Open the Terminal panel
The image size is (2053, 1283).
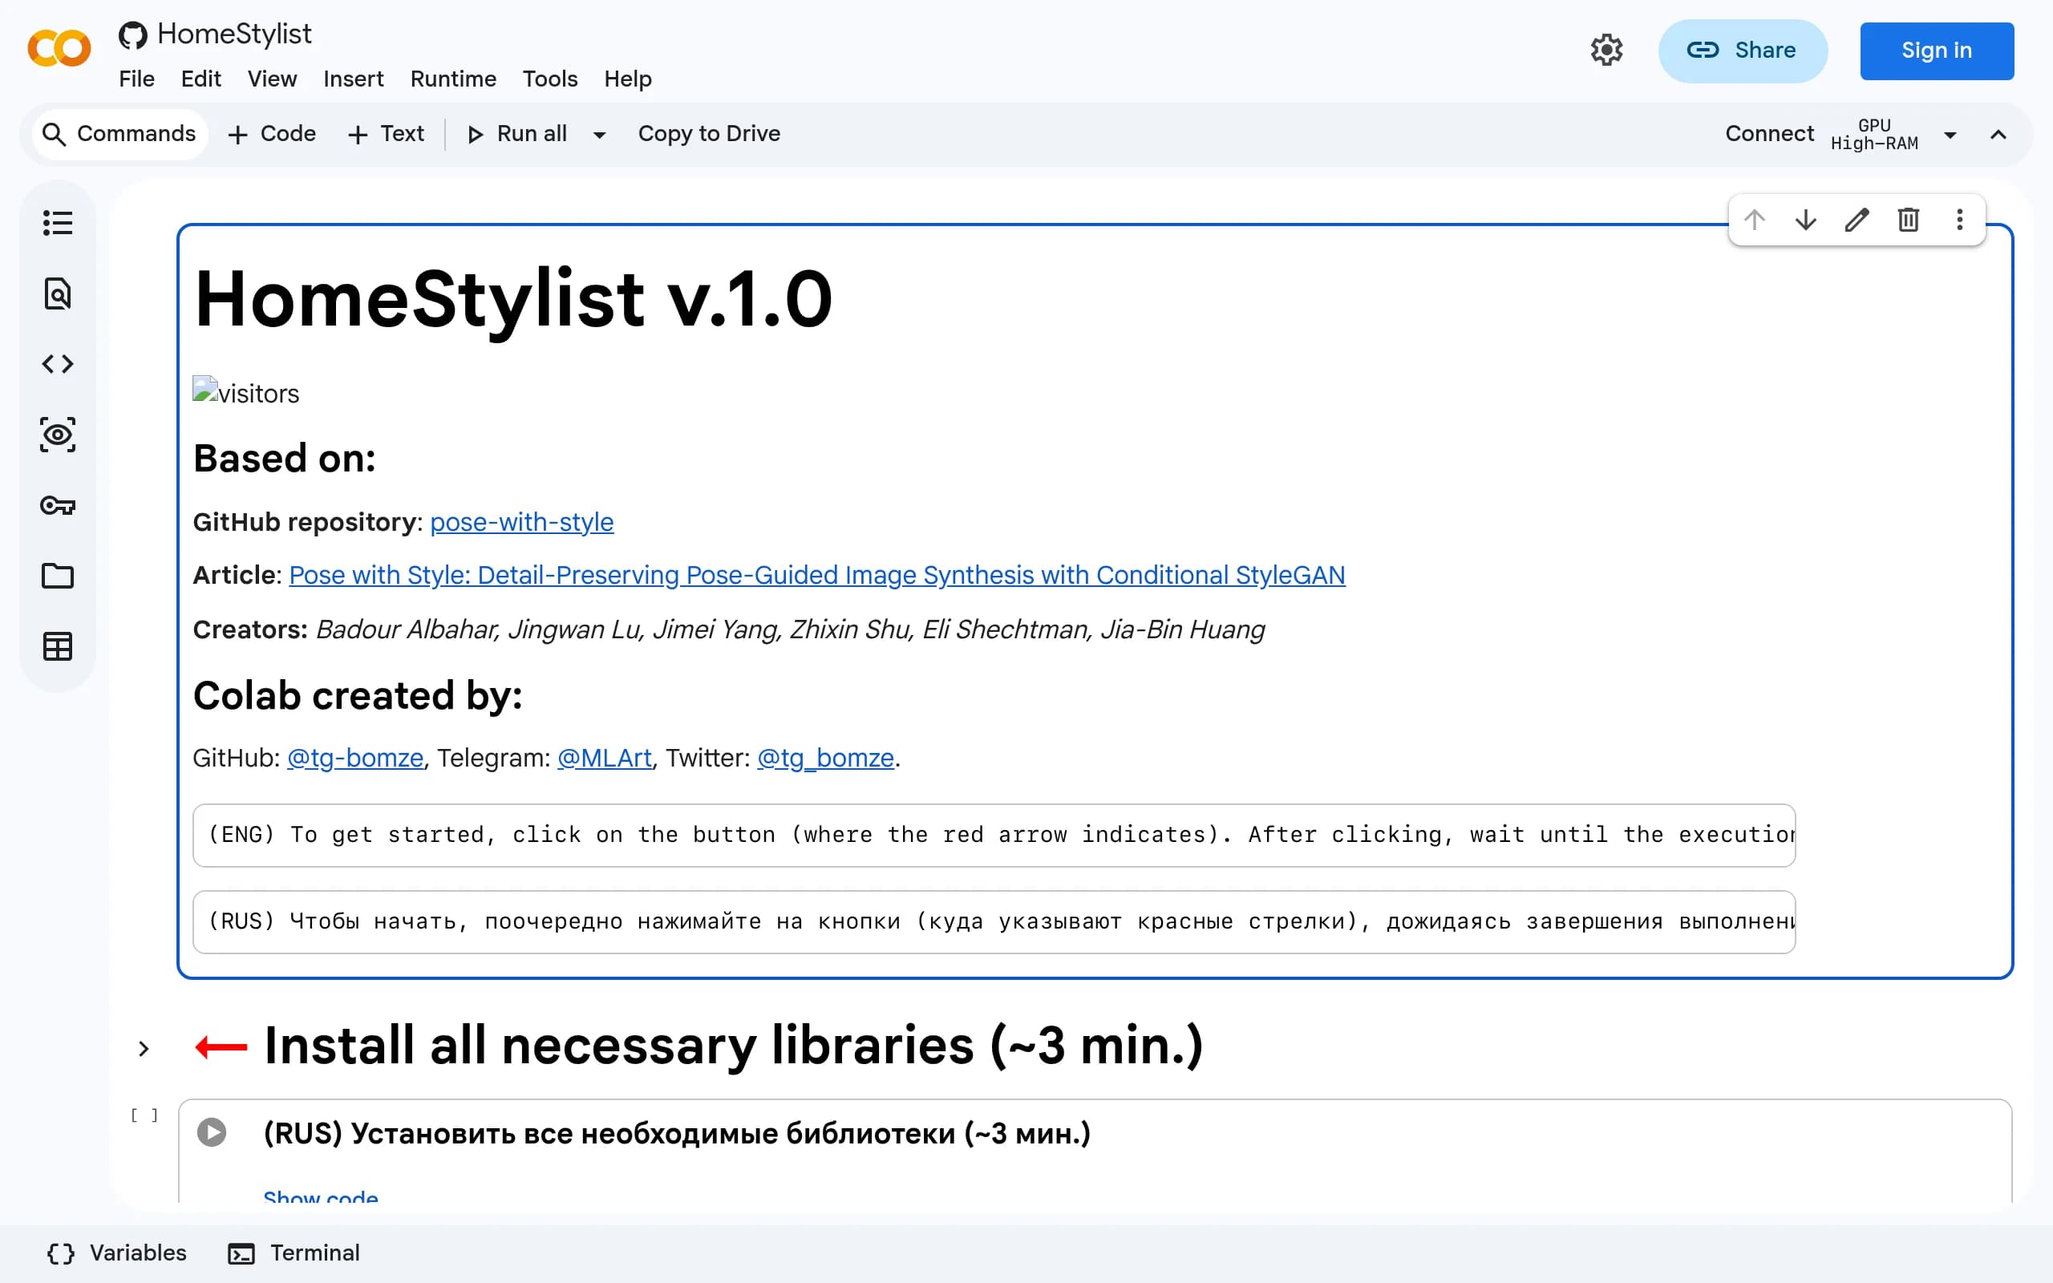coord(294,1253)
